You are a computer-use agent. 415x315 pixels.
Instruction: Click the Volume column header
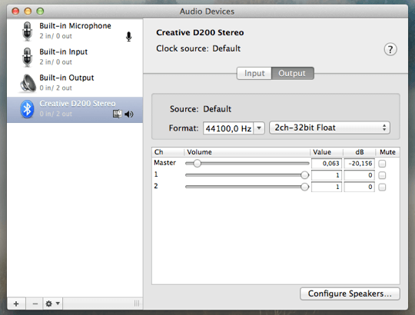[x=247, y=152]
